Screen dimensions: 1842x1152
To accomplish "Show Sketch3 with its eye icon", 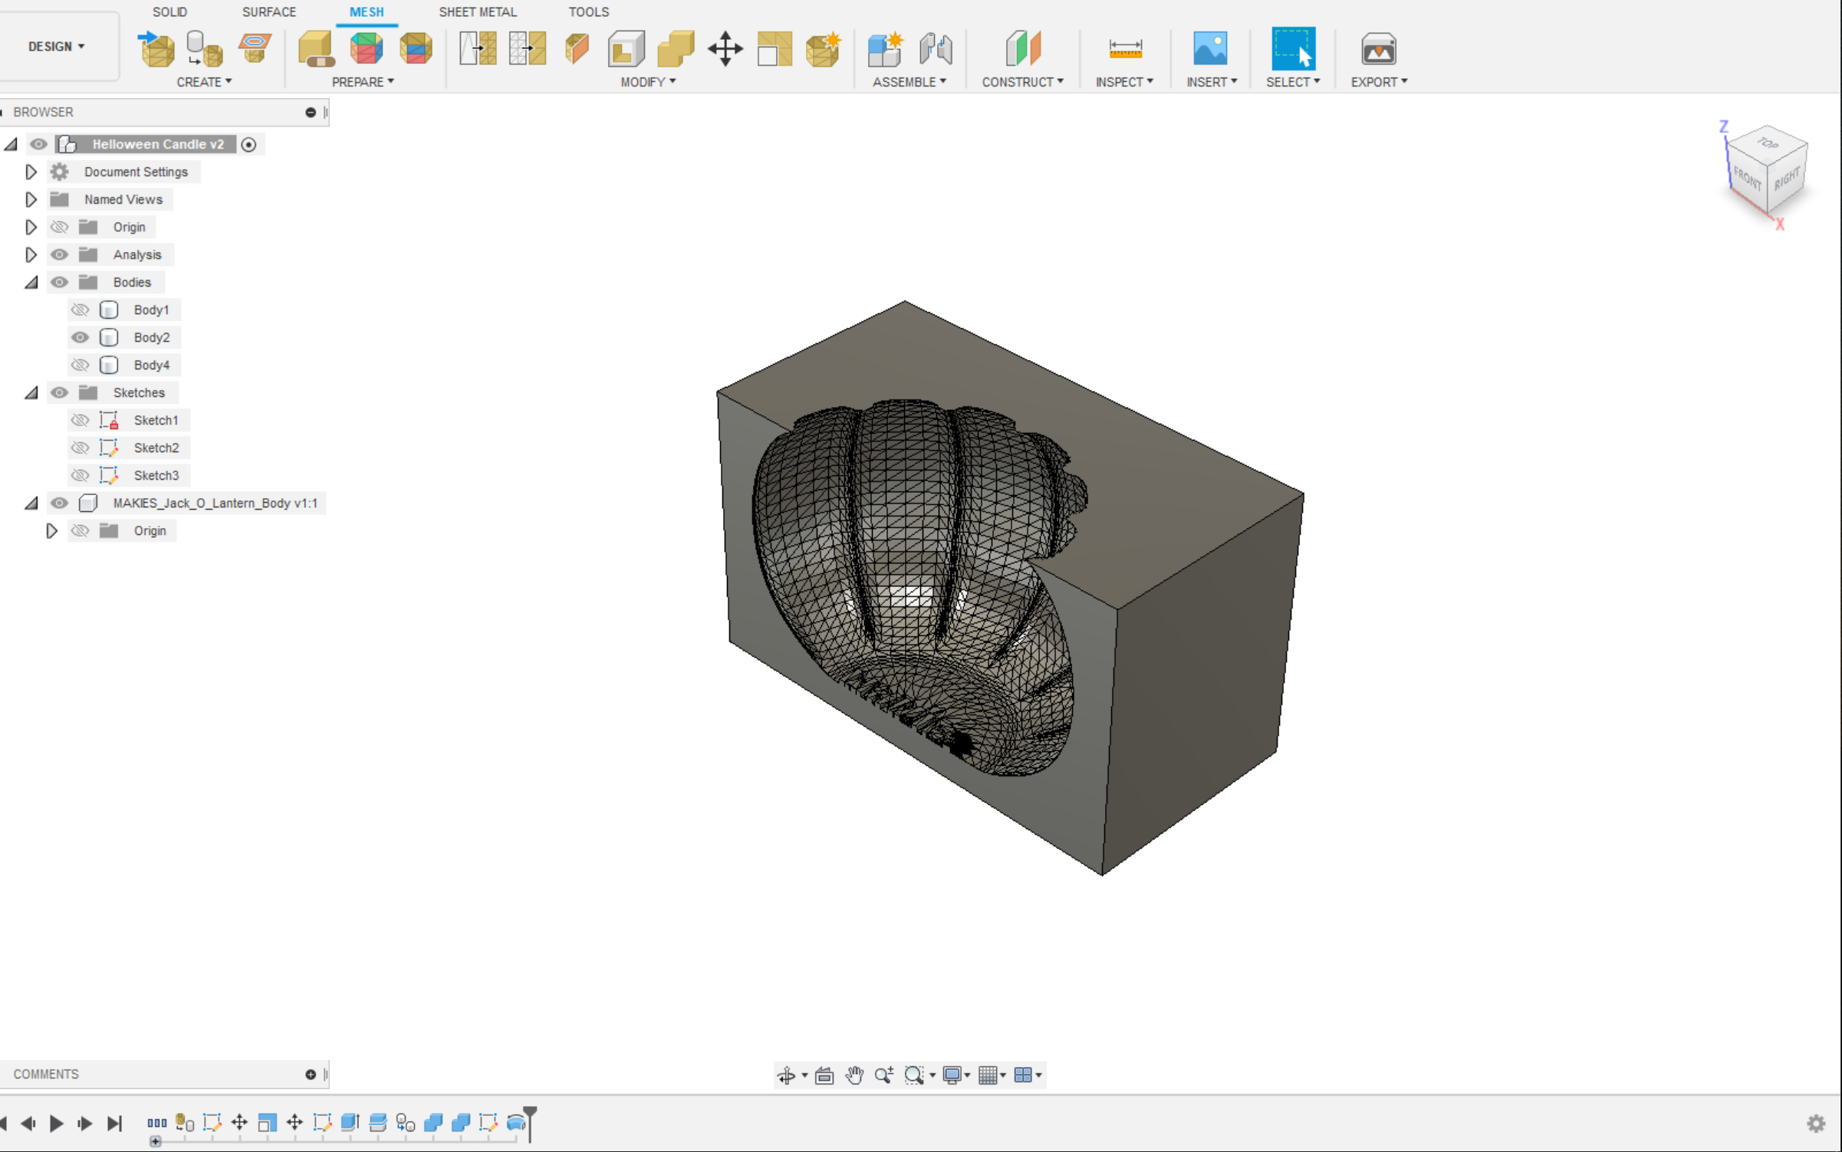I will pos(80,475).
